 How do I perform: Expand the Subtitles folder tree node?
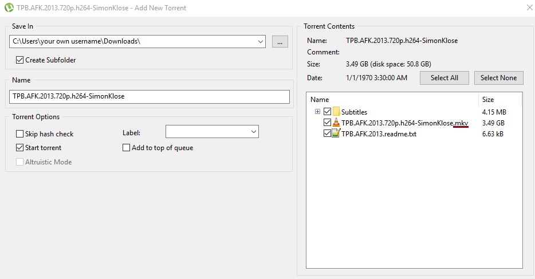318,112
